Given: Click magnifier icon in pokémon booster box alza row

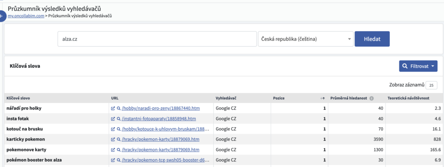Looking at the screenshot, I should [119, 160].
